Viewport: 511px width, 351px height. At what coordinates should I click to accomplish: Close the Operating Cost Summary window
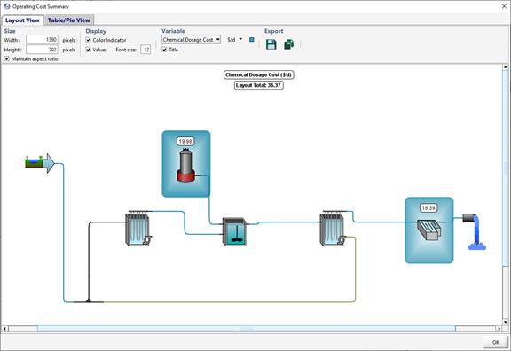pyautogui.click(x=504, y=6)
